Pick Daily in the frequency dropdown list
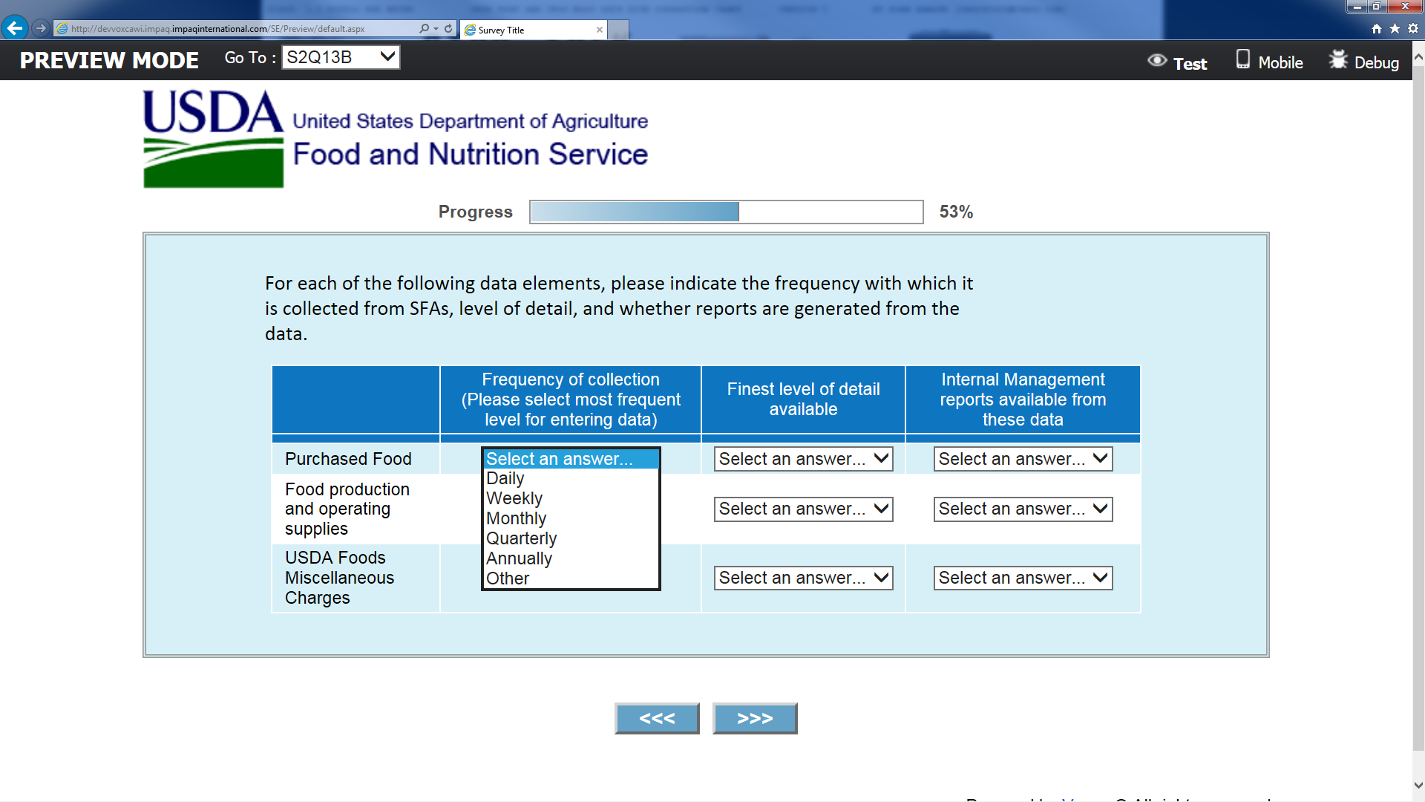The width and height of the screenshot is (1425, 802). point(505,478)
